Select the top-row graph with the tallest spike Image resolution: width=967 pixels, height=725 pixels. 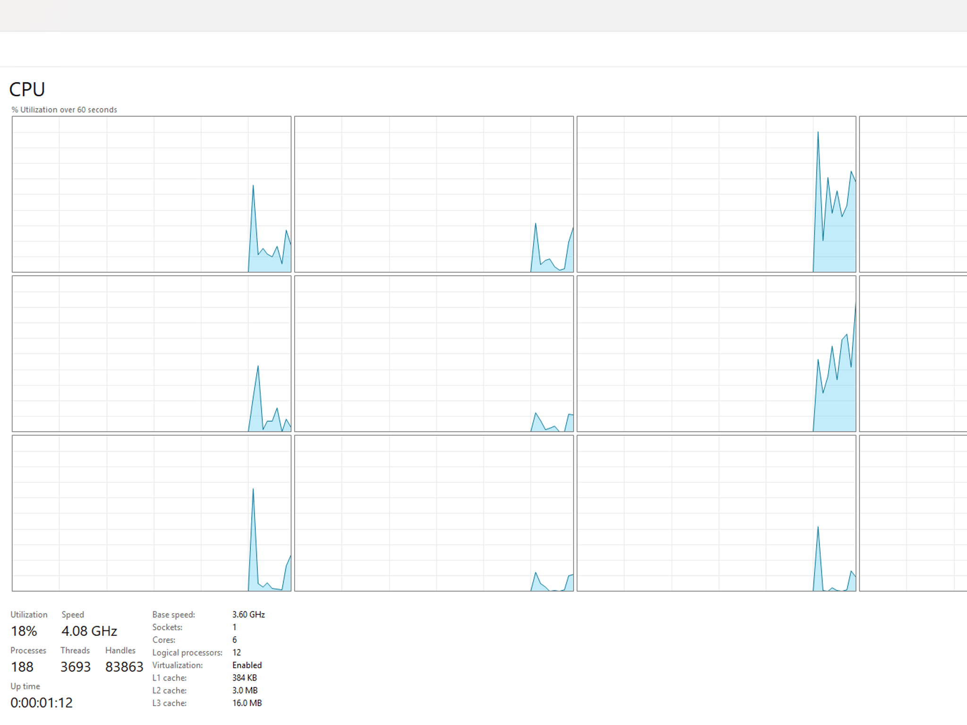pos(716,194)
